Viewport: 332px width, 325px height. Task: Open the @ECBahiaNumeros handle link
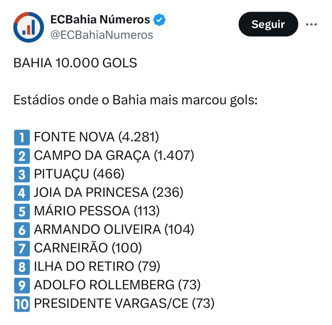coord(101,35)
